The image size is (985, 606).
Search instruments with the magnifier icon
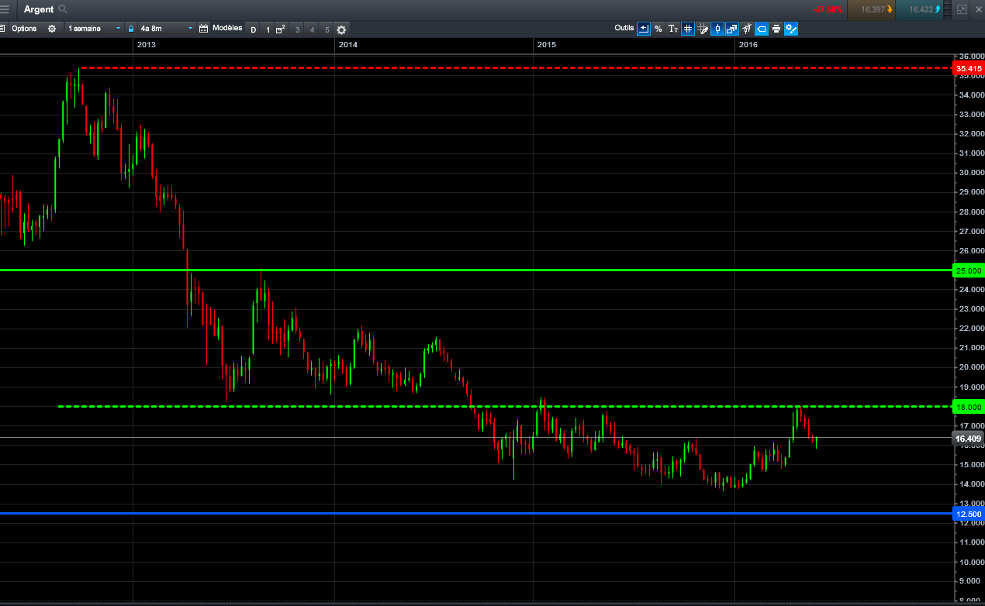coord(63,9)
